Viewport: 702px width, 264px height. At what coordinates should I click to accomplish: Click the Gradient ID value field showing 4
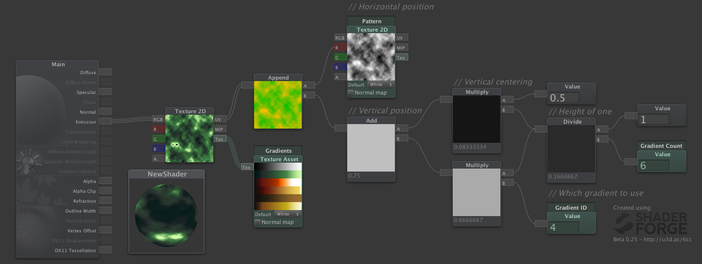pos(563,227)
